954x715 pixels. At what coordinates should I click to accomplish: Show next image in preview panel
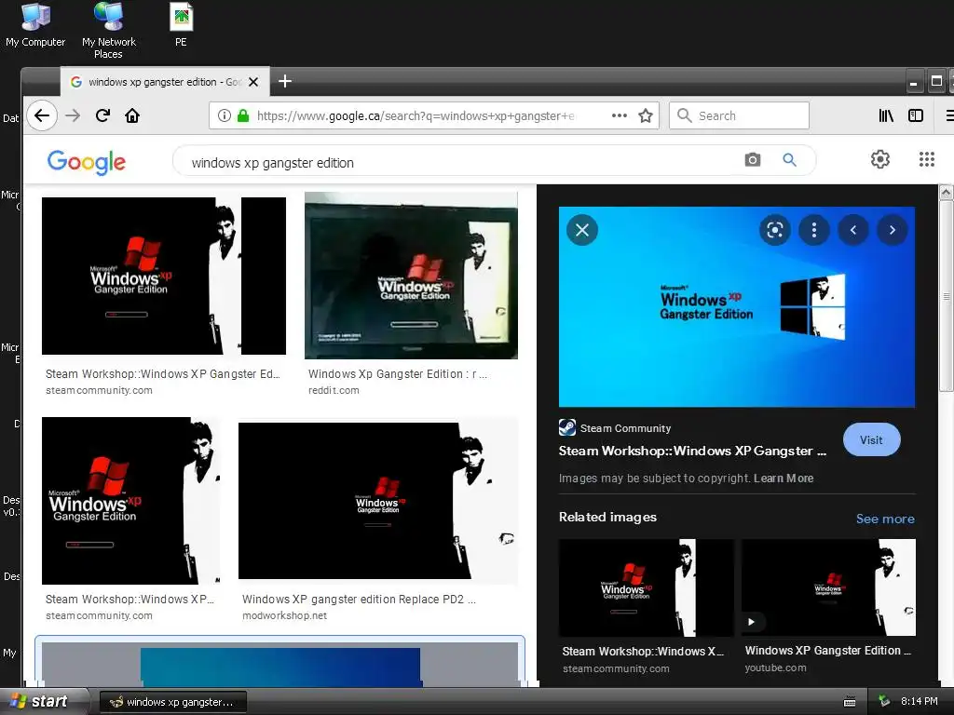[x=892, y=230]
